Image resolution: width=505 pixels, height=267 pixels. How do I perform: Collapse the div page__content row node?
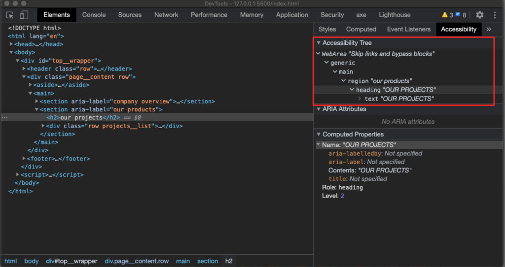point(24,77)
